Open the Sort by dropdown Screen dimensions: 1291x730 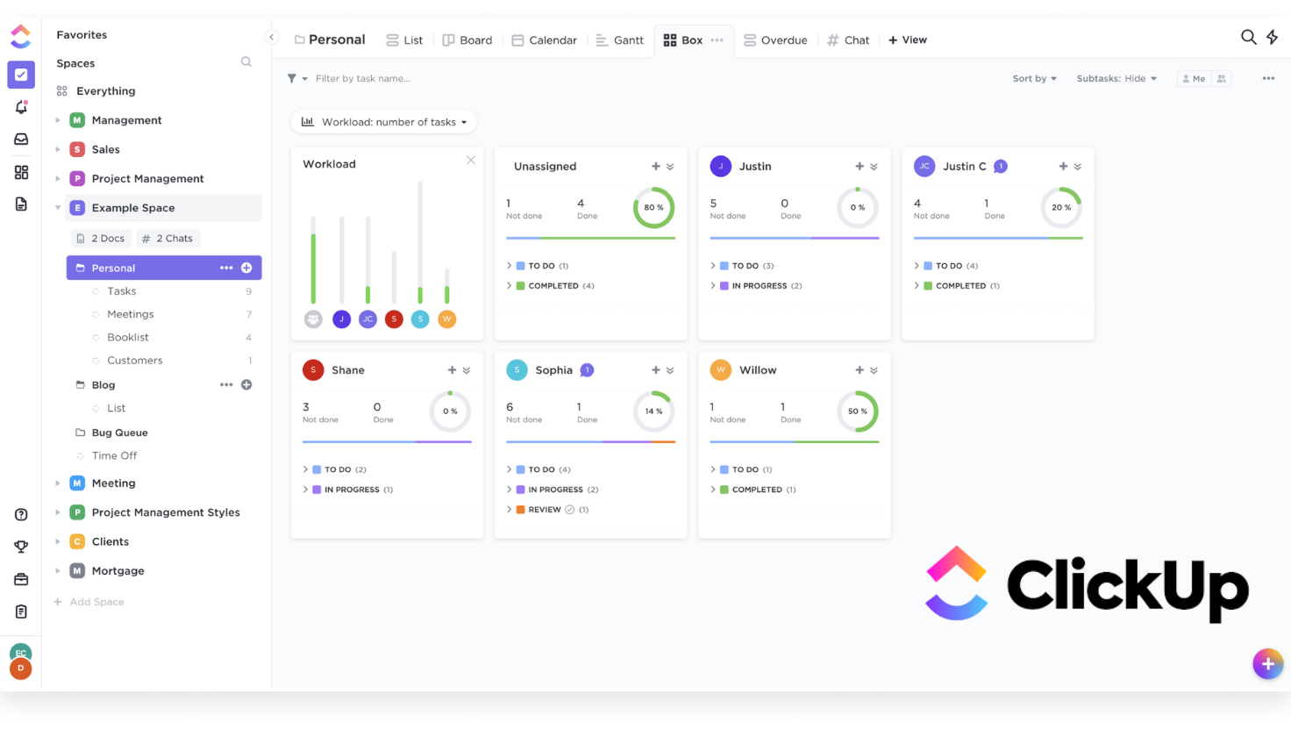pyautogui.click(x=1035, y=79)
